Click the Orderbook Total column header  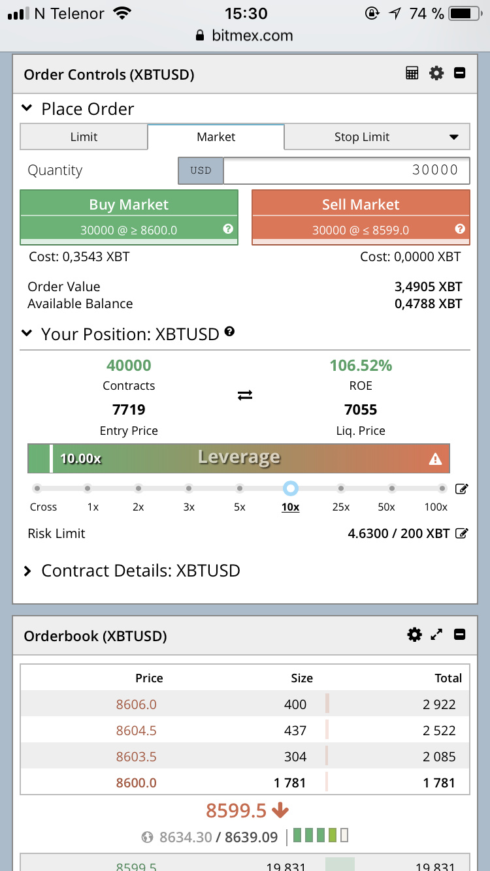(x=448, y=678)
